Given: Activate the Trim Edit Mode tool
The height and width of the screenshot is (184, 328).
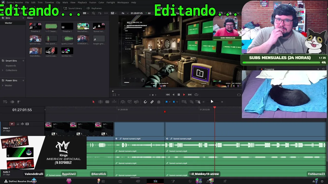Looking at the screenshot, I should coord(100,102).
